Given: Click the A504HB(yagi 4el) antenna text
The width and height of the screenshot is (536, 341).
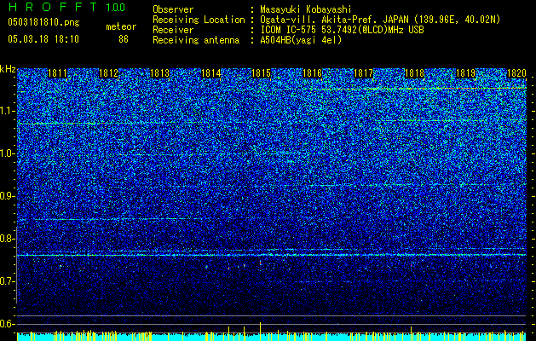Looking at the screenshot, I should pyautogui.click(x=301, y=40).
